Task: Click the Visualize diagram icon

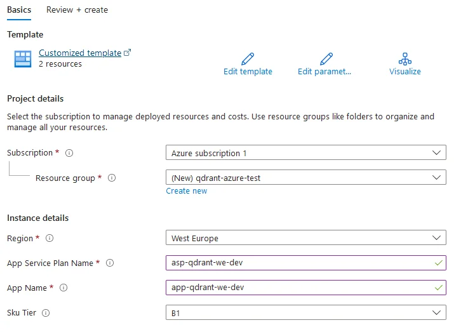Action: pos(404,59)
